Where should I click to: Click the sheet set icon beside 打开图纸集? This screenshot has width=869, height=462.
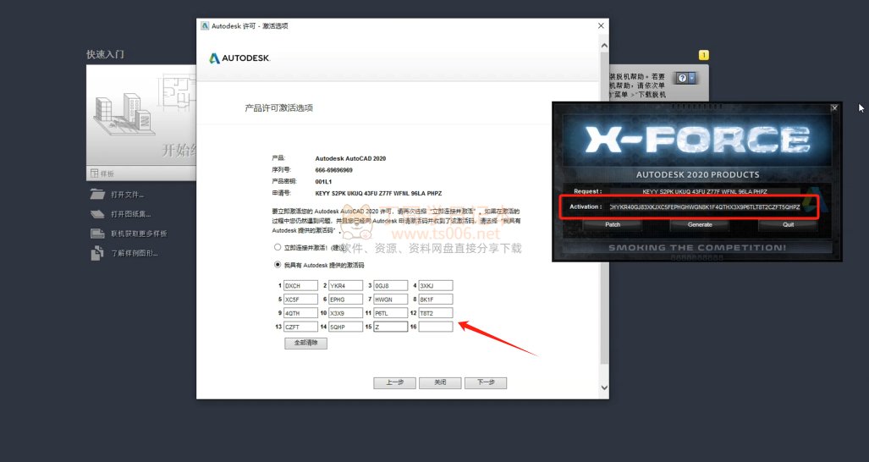[97, 214]
